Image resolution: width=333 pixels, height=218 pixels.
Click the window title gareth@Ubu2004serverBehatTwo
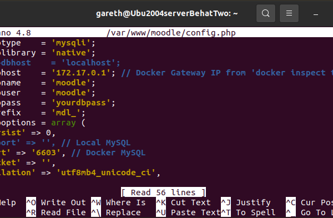(167, 13)
